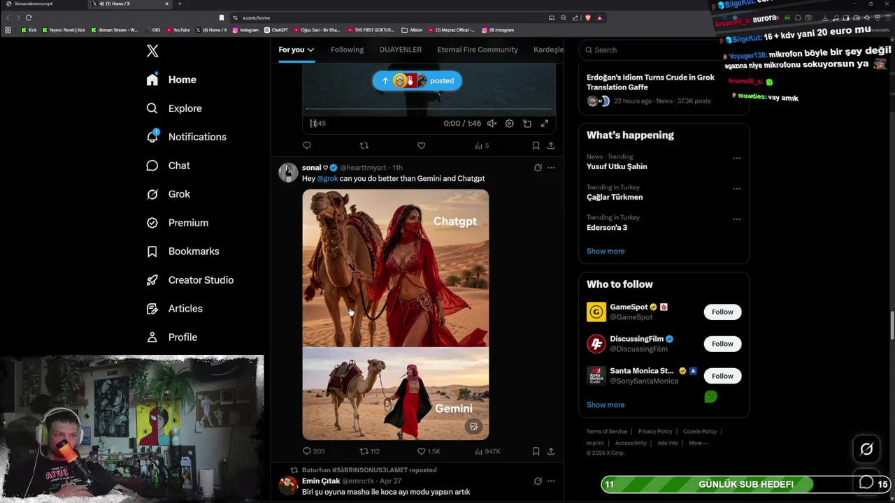
Task: Open the Chatgpt camel image
Action: [x=396, y=268]
